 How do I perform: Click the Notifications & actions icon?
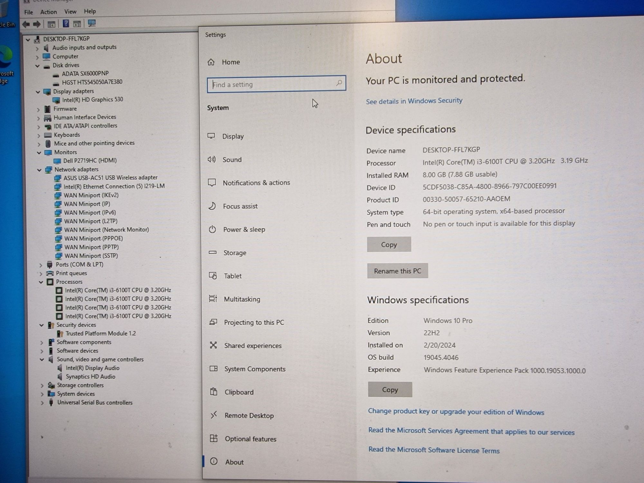point(212,183)
